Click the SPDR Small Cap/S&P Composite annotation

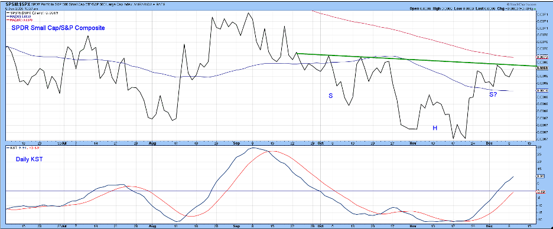coord(58,28)
